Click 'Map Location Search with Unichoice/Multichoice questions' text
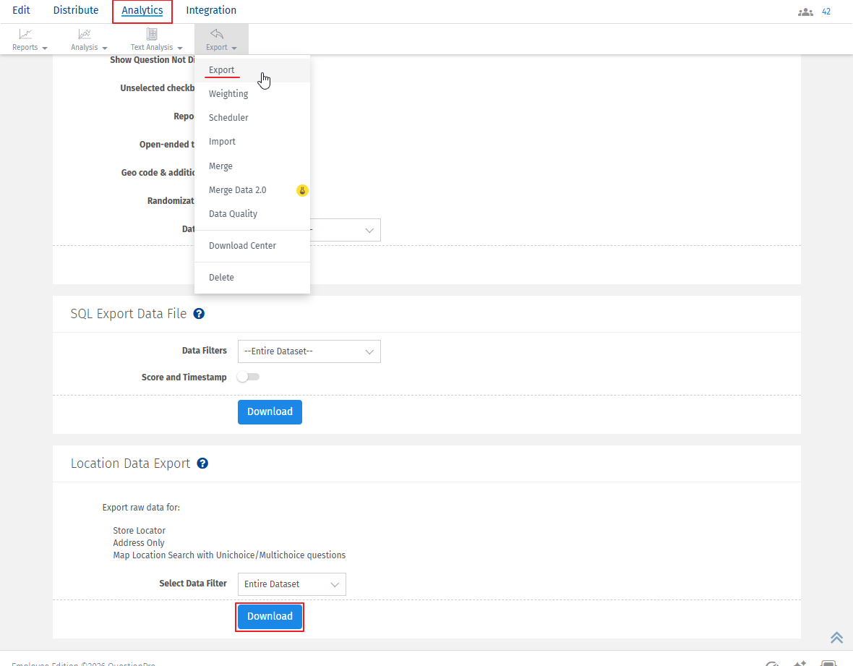This screenshot has height=666, width=853. click(x=229, y=555)
